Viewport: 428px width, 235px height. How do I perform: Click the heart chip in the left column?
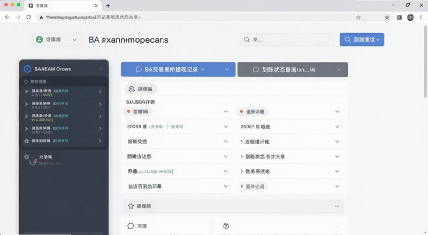pos(138,112)
